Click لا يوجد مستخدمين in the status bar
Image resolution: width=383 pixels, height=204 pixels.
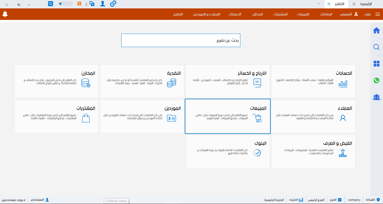click(x=13, y=200)
